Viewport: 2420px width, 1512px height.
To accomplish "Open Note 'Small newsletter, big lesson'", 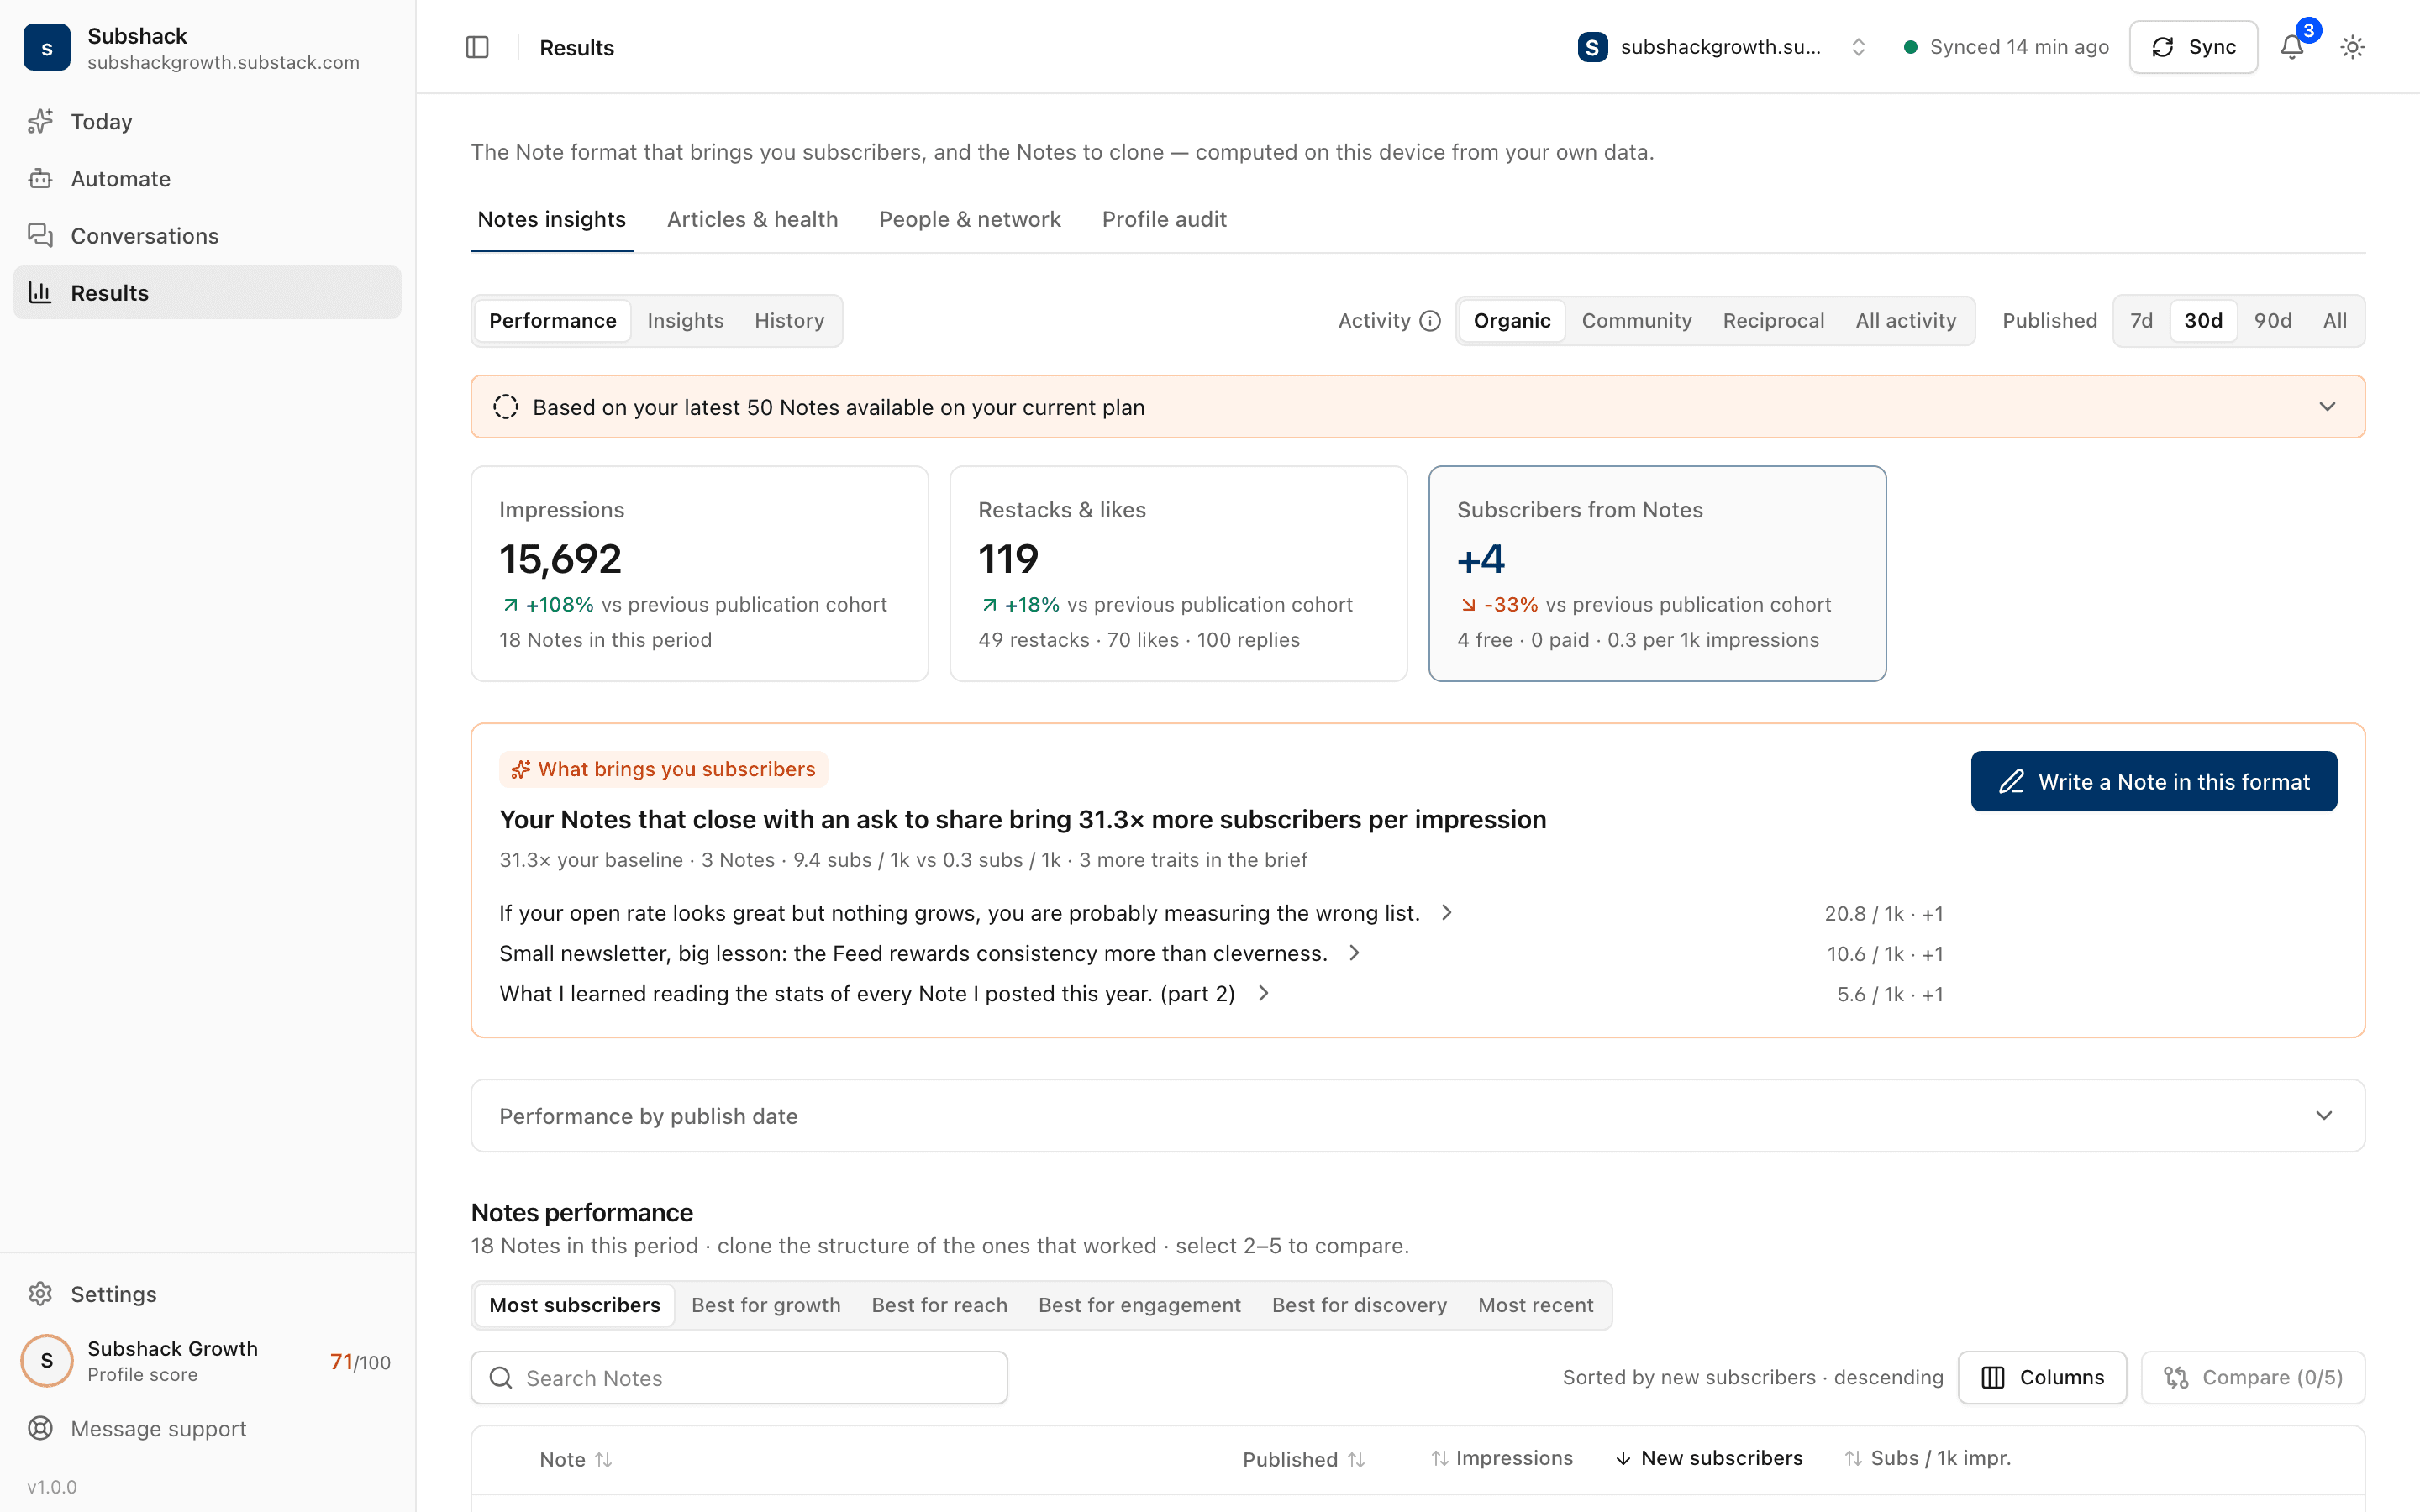I will pyautogui.click(x=913, y=953).
